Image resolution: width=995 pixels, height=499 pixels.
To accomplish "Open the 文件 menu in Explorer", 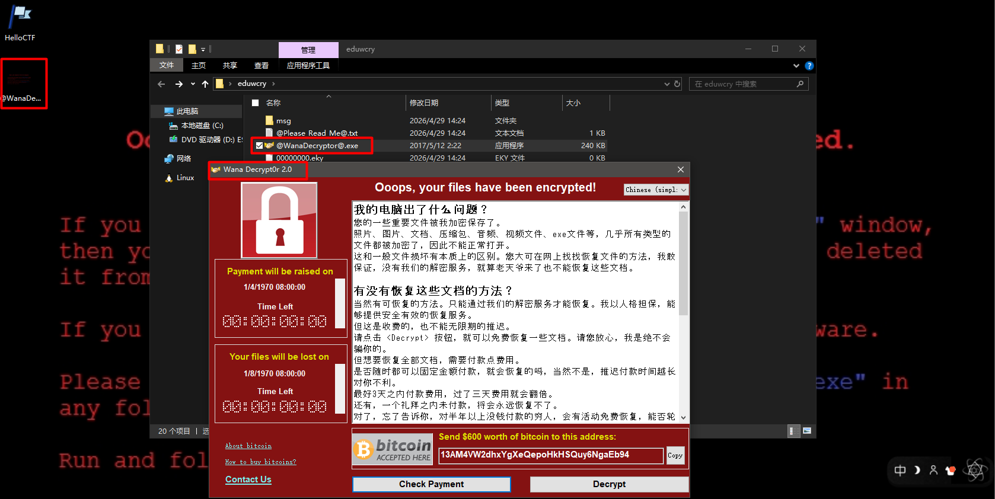I will pyautogui.click(x=167, y=66).
